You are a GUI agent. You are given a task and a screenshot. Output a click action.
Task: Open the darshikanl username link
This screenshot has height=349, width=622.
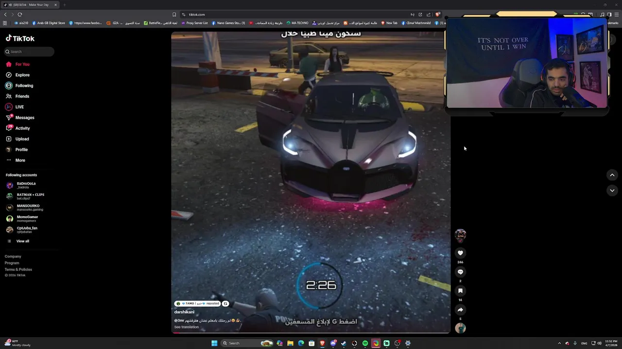(x=184, y=312)
